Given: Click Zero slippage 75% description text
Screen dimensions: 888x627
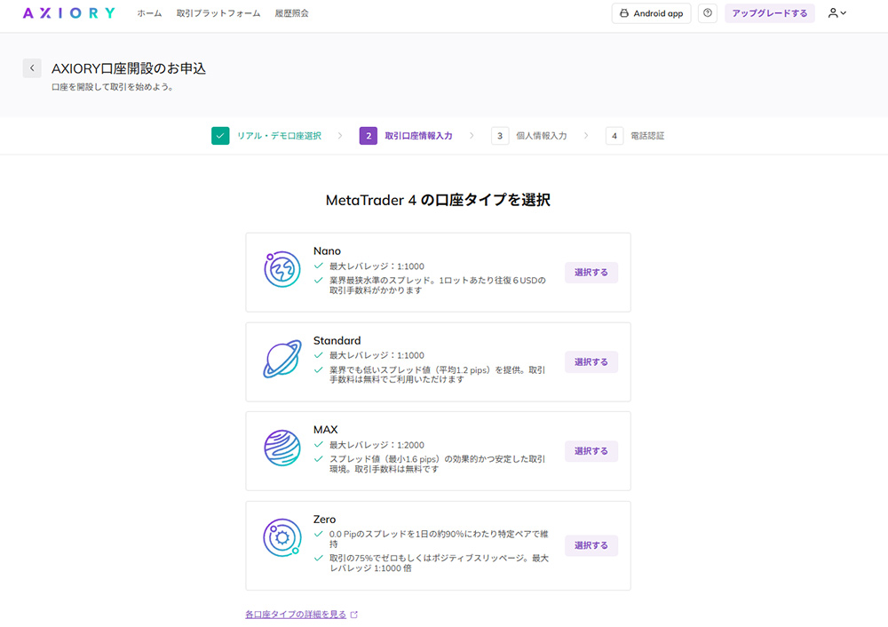Looking at the screenshot, I should point(439,563).
